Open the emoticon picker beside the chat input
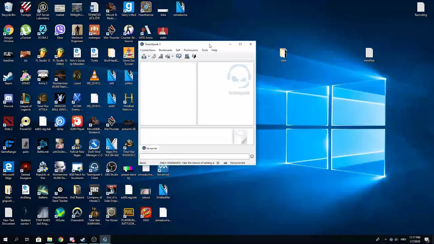Image resolution: width=434 pixels, height=244 pixels. [x=252, y=156]
